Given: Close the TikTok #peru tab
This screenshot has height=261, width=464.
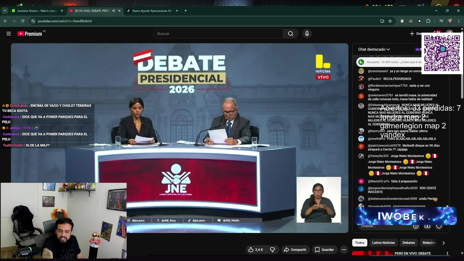Looking at the screenshot, I should pos(177,11).
